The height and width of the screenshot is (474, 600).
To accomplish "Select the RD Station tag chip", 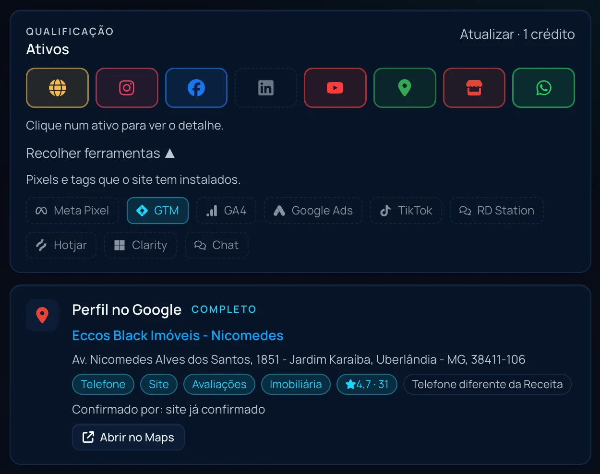I will [497, 211].
